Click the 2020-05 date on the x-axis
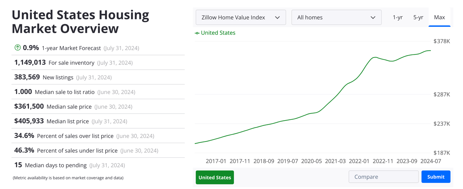This screenshot has height=189, width=463. (x=311, y=161)
